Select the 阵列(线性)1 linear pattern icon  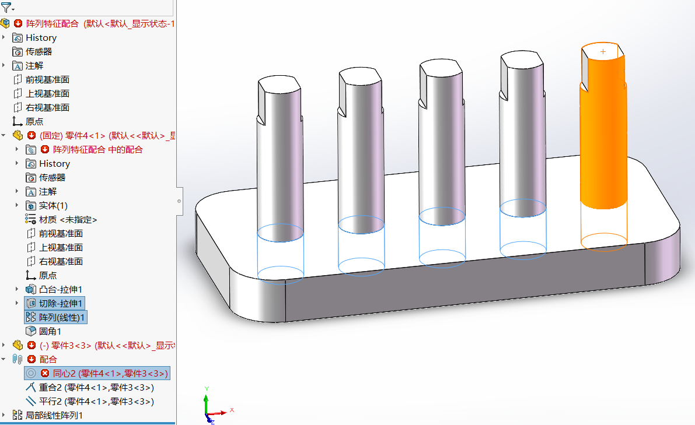click(x=30, y=317)
